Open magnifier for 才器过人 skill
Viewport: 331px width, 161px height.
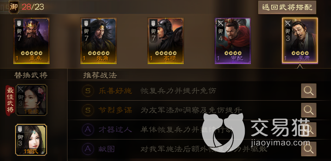[308, 130]
